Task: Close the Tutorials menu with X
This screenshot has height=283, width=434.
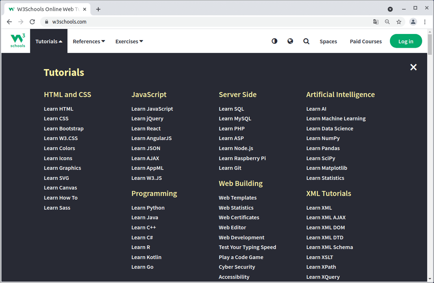Action: pos(413,67)
